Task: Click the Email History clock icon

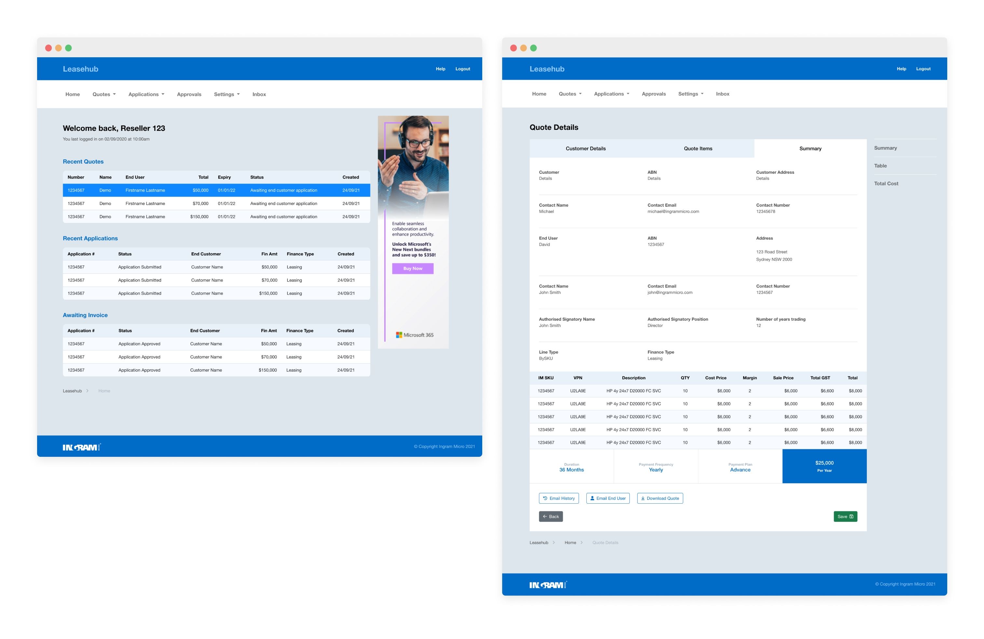Action: tap(545, 498)
